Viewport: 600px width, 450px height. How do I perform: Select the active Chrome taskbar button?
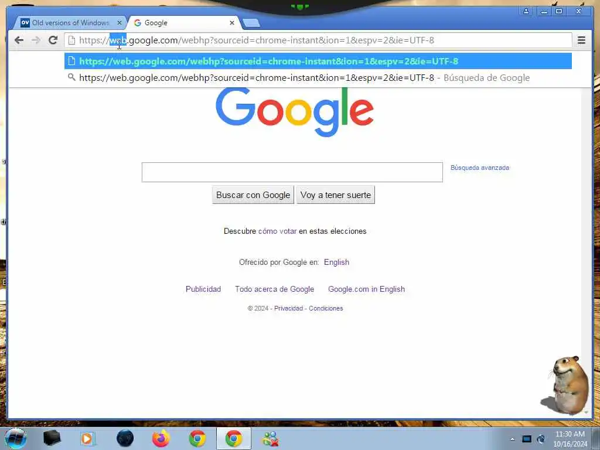click(234, 438)
